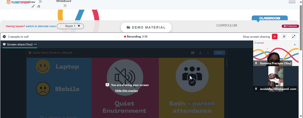The height and width of the screenshot is (118, 303).
Task: Click PDF filename Senior Demo_Grade 4+_India.pdf
Action: pyautogui.click(x=52, y=53)
